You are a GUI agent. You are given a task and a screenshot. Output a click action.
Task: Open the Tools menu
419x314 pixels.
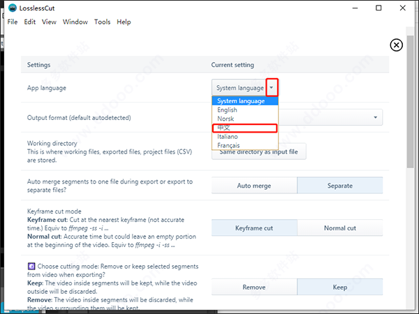click(x=102, y=22)
